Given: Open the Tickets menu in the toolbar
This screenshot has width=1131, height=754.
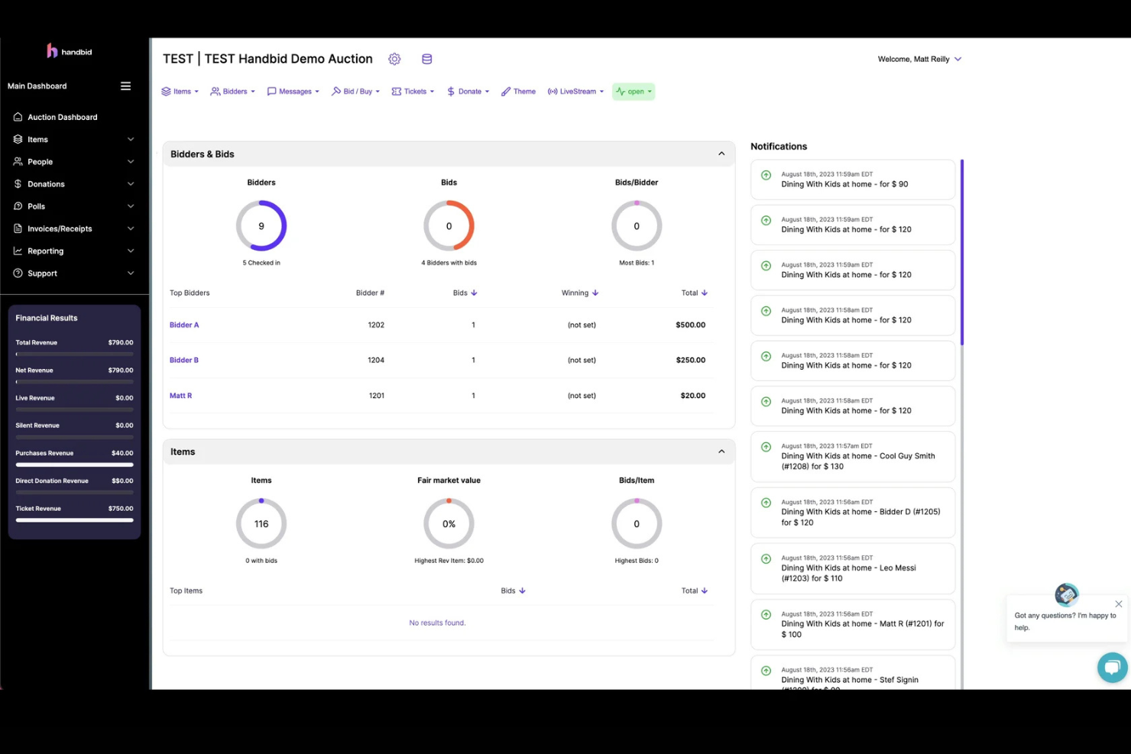Looking at the screenshot, I should (412, 91).
